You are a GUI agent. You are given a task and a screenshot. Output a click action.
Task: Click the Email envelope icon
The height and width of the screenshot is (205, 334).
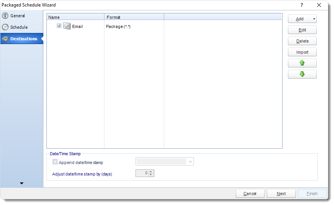(67, 26)
